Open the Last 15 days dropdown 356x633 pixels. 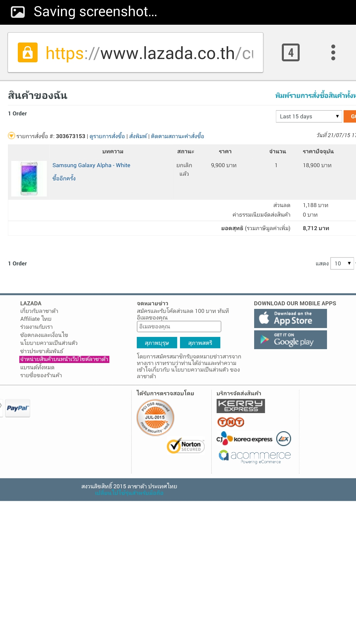[309, 116]
